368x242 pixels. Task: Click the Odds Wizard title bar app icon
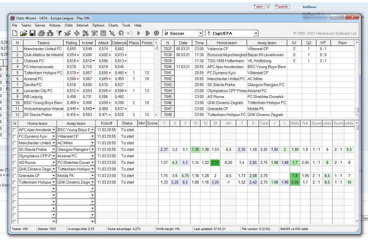[13, 18]
